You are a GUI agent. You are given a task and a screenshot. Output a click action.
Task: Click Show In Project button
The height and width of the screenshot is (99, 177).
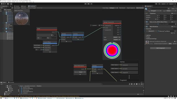[x=32, y=8]
